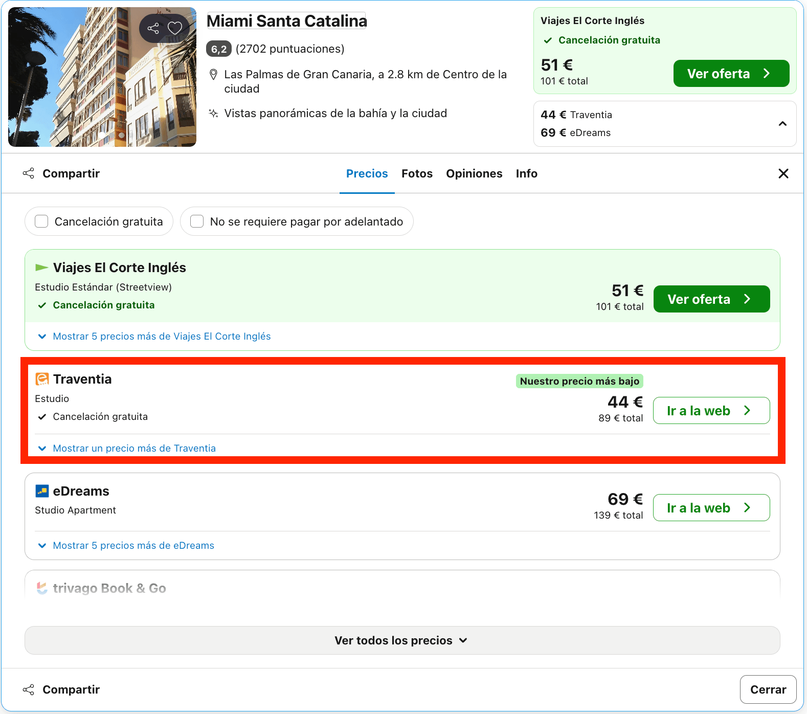
Task: Switch to the Info tab
Action: tap(527, 173)
